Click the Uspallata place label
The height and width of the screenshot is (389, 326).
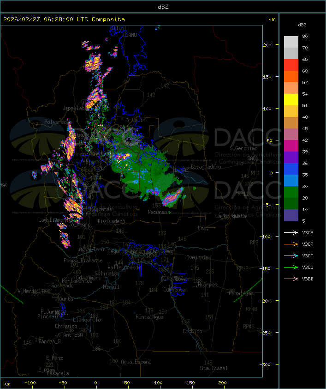[74, 108]
